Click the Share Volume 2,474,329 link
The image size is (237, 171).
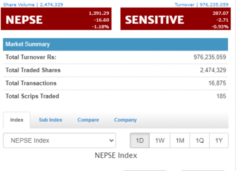(x=33, y=5)
